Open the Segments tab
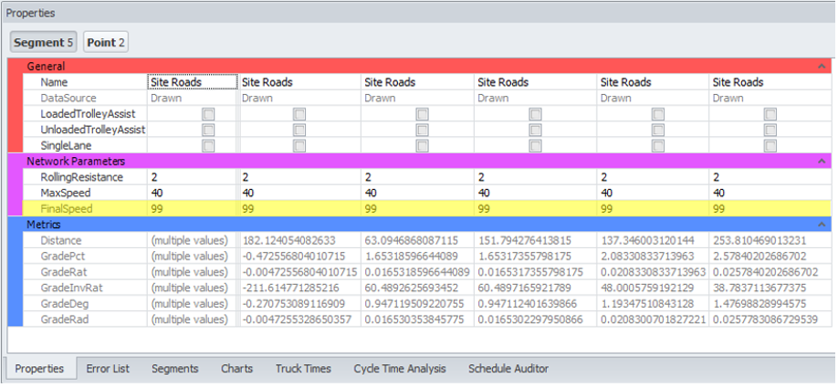The width and height of the screenshot is (838, 387). coord(174,369)
